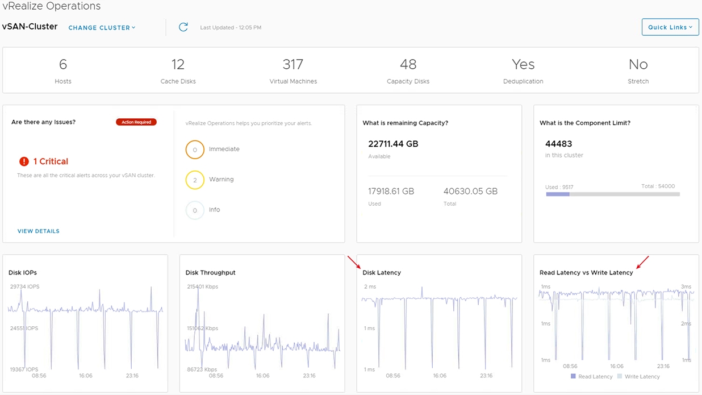This screenshot has height=395, width=702.
Task: Click the What is the Component Limit heading
Action: coord(585,123)
